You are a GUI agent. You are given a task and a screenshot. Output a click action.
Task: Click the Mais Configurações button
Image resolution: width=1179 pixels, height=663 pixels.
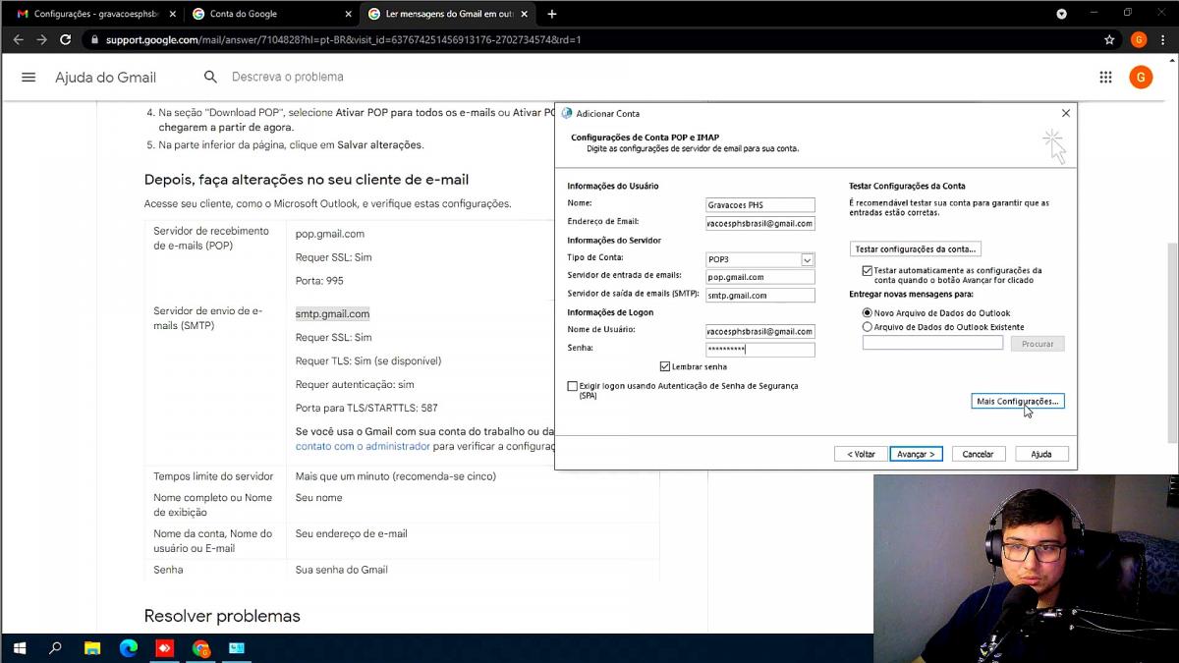(x=1018, y=402)
